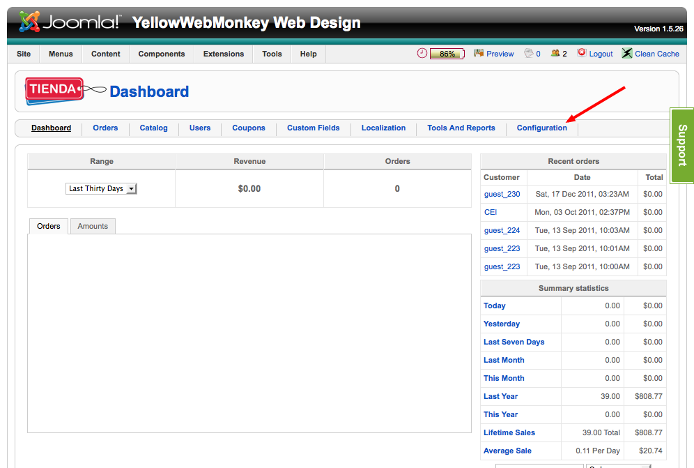Switch to the Amounts chart tab

[93, 226]
